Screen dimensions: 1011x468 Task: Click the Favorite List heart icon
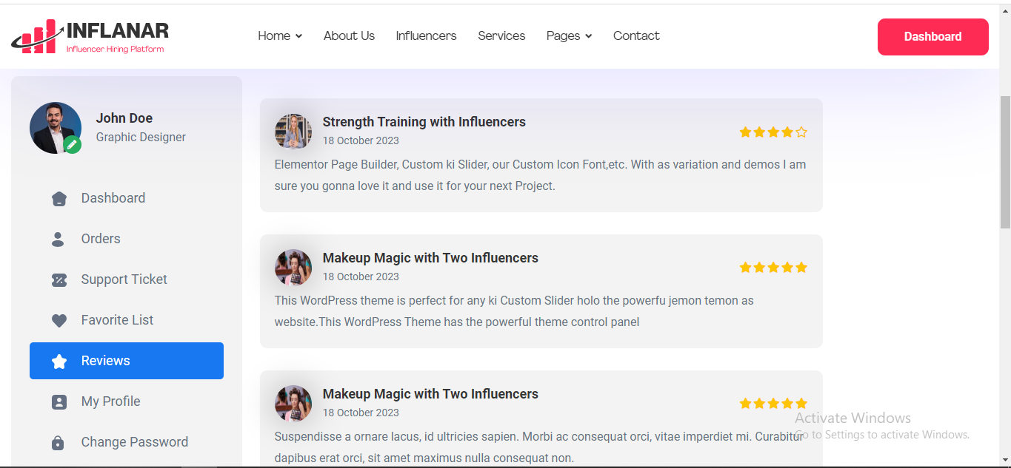click(59, 321)
